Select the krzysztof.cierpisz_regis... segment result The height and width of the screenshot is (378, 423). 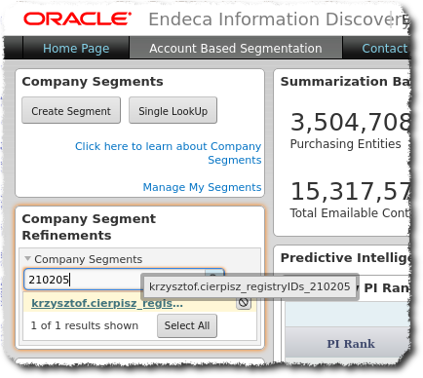coord(107,303)
